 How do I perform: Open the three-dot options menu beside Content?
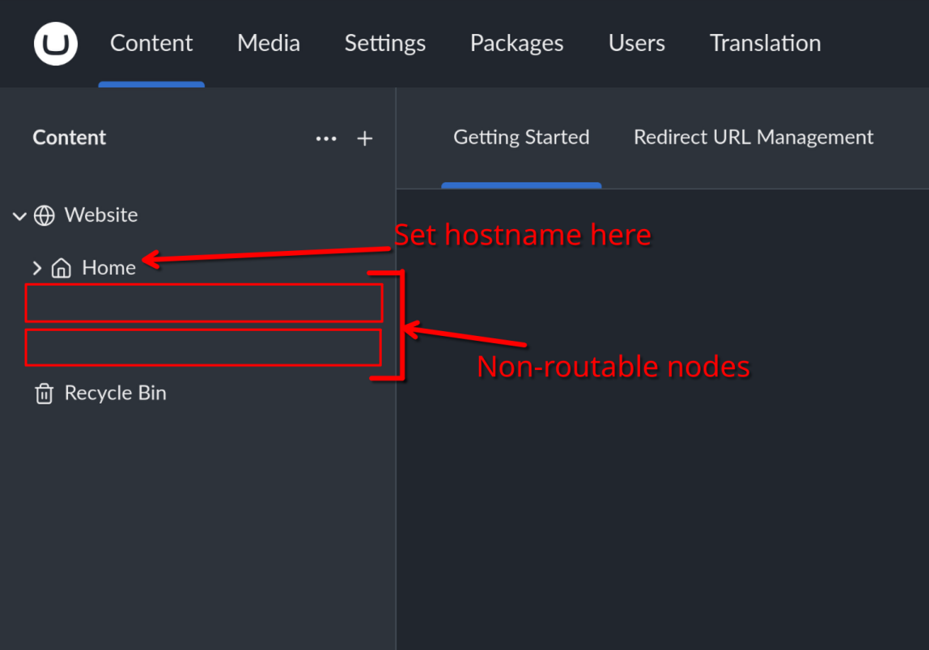coord(326,138)
